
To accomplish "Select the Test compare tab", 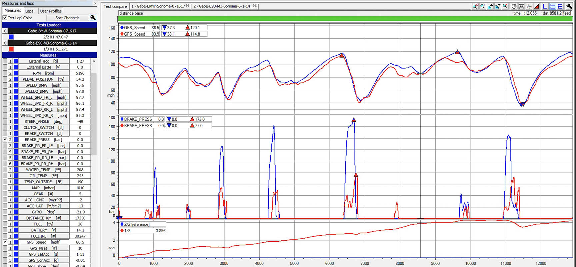I will 115,6.
